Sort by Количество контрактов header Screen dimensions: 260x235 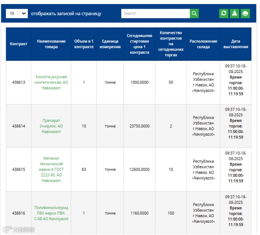pyautogui.click(x=171, y=44)
